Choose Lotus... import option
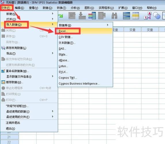Screen dimensions: 165x144 coord(85,66)
